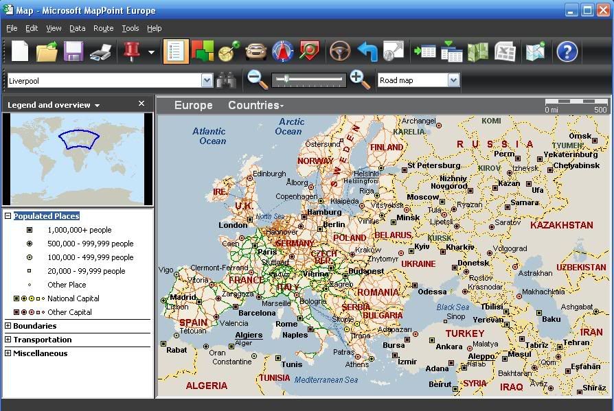Click the expand map view icon
The width and height of the screenshot is (614, 411).
coord(393,51)
